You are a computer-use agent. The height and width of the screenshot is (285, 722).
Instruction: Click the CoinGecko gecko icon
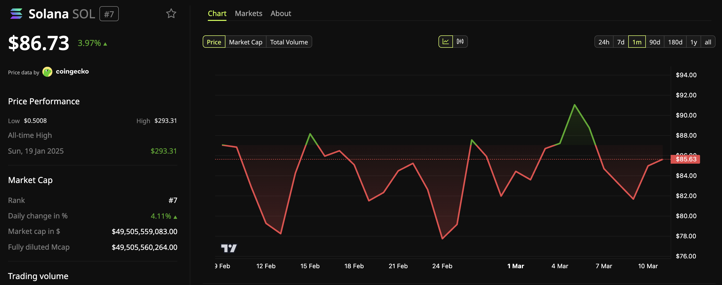[47, 72]
